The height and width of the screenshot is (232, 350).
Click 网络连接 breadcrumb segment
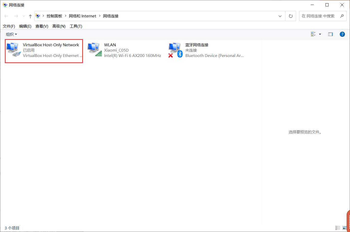[x=111, y=16]
